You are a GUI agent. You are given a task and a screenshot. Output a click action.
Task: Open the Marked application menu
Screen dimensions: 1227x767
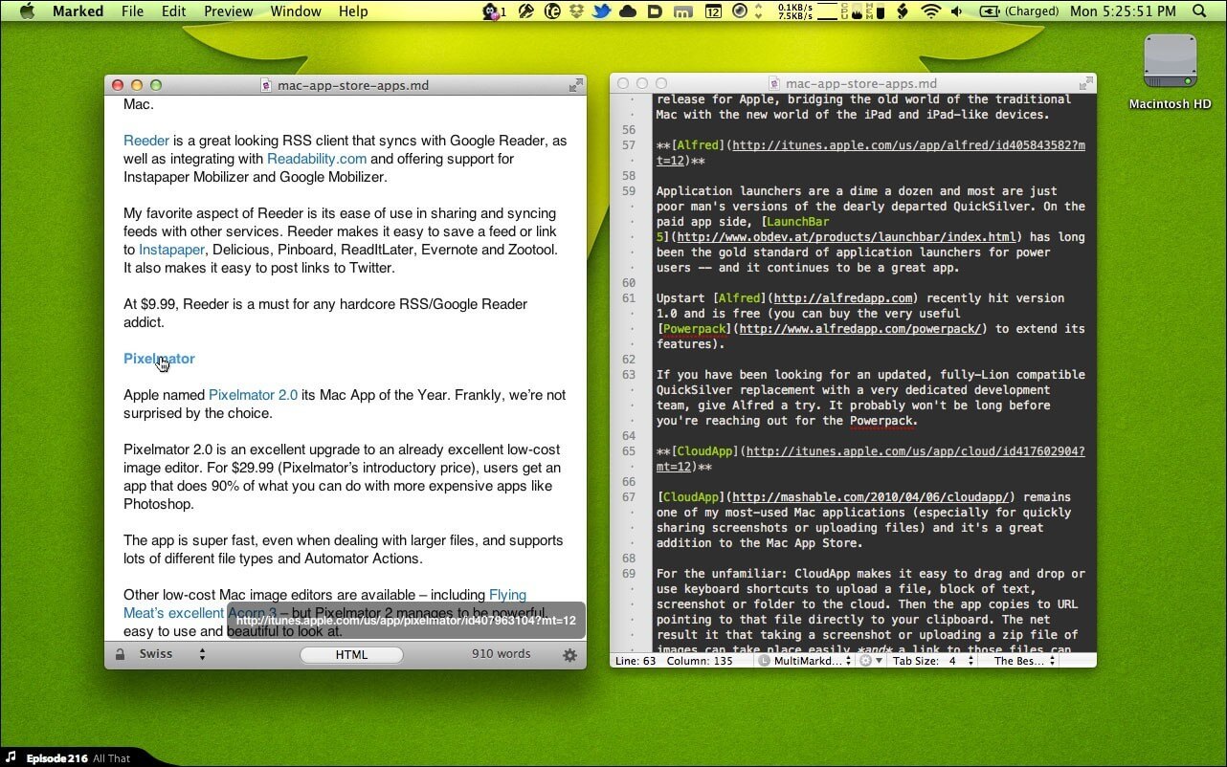(x=78, y=11)
